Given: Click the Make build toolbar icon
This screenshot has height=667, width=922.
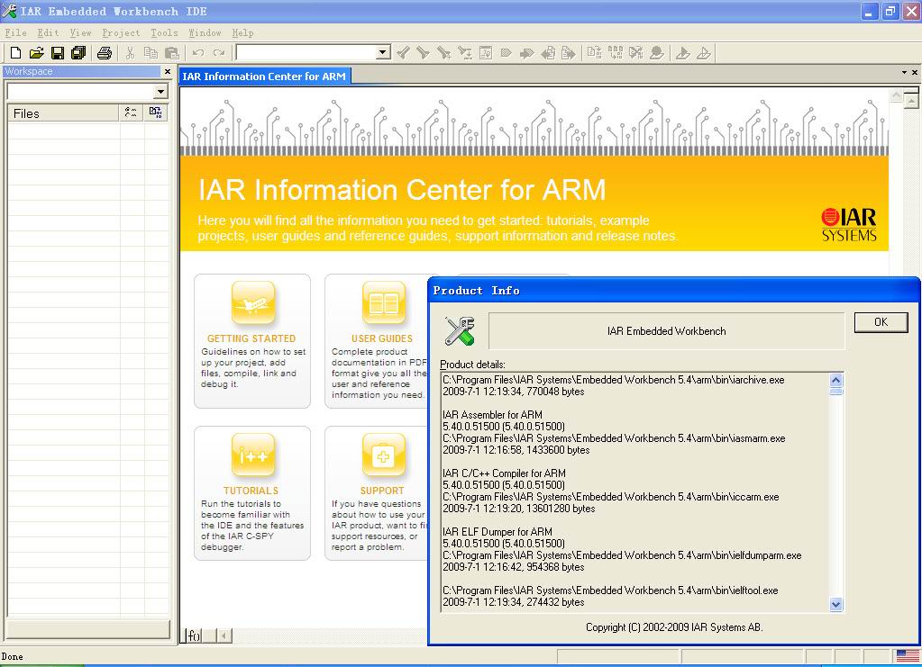Looking at the screenshot, I should coord(615,53).
